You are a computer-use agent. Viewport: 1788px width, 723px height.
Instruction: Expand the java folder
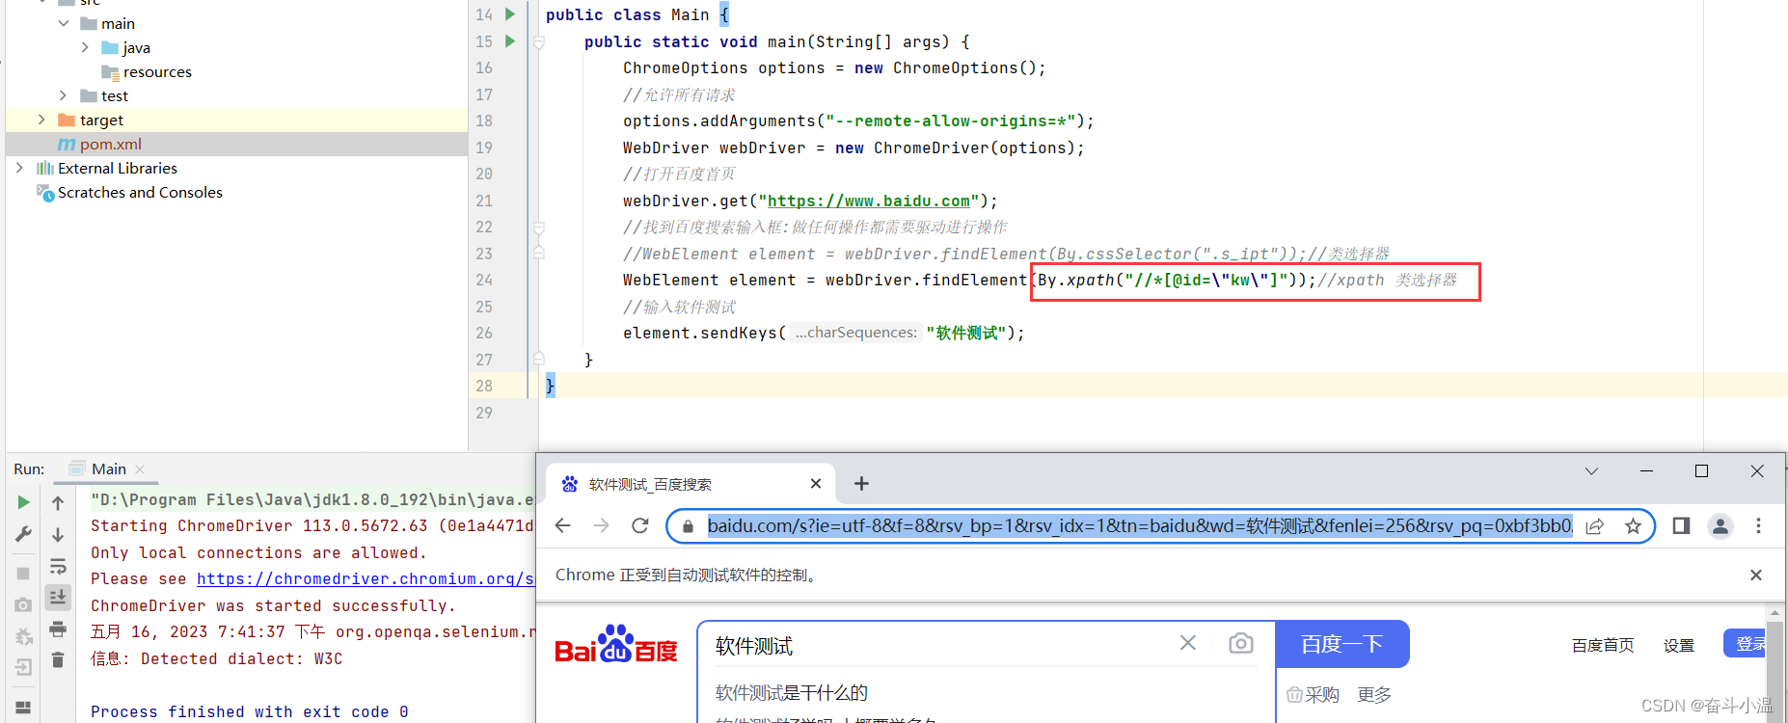click(x=85, y=47)
